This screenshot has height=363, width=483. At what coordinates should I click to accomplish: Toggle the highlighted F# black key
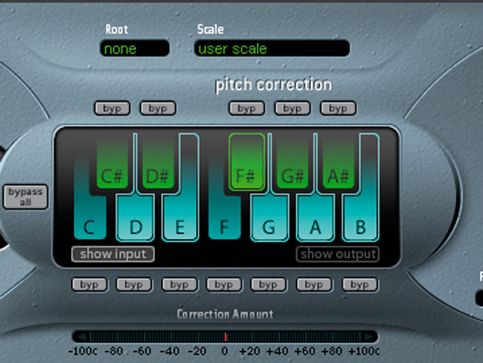[247, 162]
